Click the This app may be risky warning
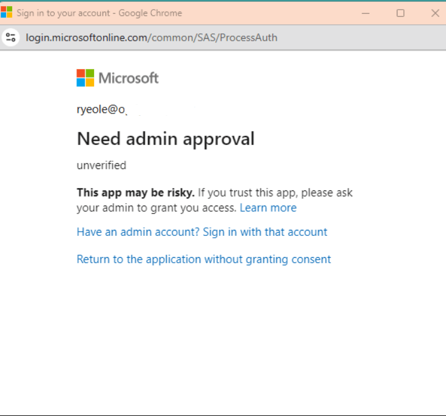Image resolution: width=446 pixels, height=416 pixels. [x=136, y=193]
